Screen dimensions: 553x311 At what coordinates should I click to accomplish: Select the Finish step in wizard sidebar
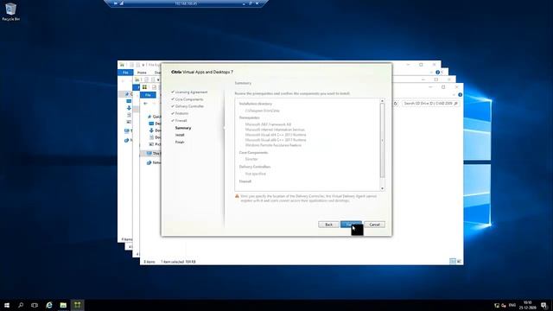180,142
